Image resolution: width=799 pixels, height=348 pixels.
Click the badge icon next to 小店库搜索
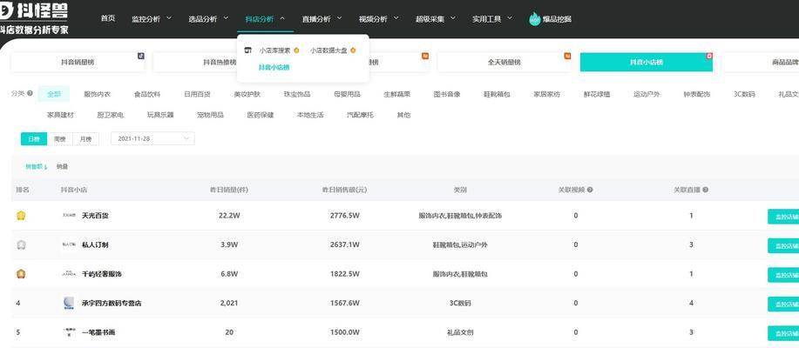coord(296,50)
